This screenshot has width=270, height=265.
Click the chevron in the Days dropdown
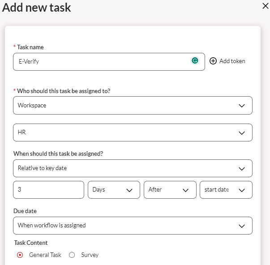coord(130,190)
